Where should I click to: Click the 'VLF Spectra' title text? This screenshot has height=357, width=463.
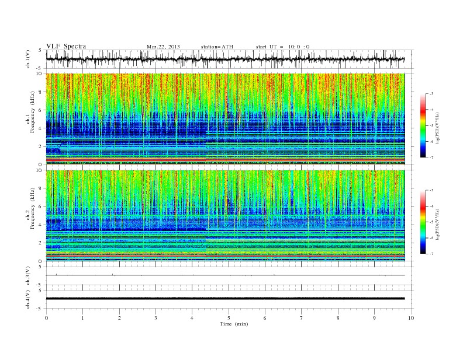pos(66,46)
